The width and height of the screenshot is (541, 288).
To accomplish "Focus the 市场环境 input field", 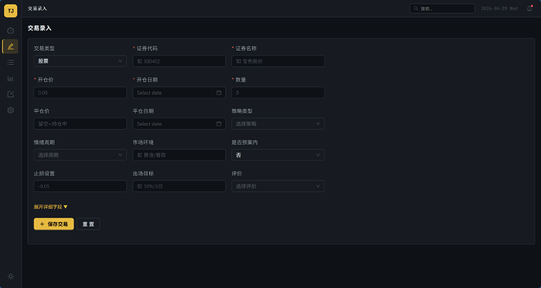I will pyautogui.click(x=179, y=155).
